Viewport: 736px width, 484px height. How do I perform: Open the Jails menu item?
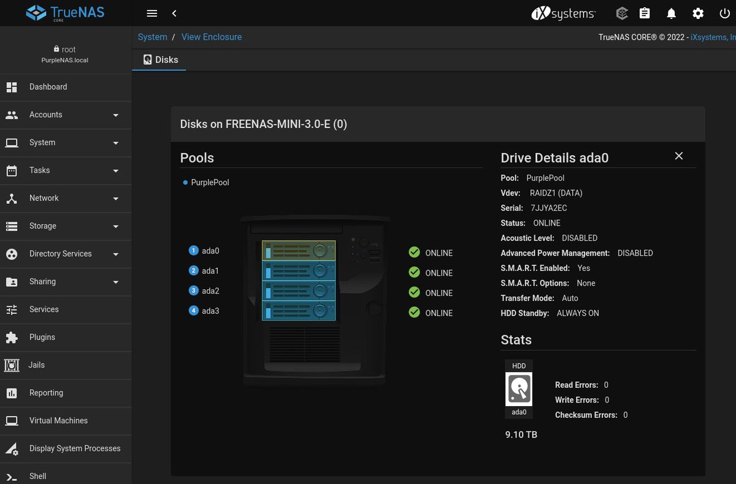66,365
